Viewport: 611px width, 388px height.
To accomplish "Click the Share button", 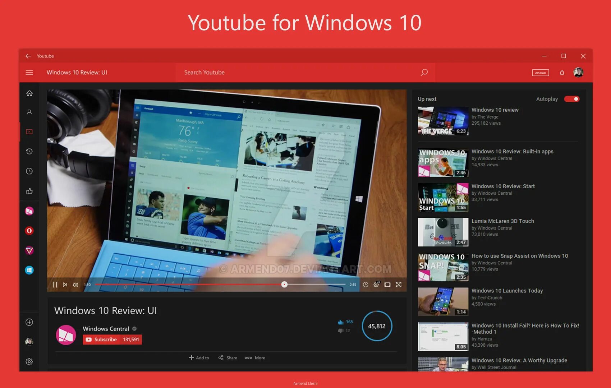I will 228,358.
